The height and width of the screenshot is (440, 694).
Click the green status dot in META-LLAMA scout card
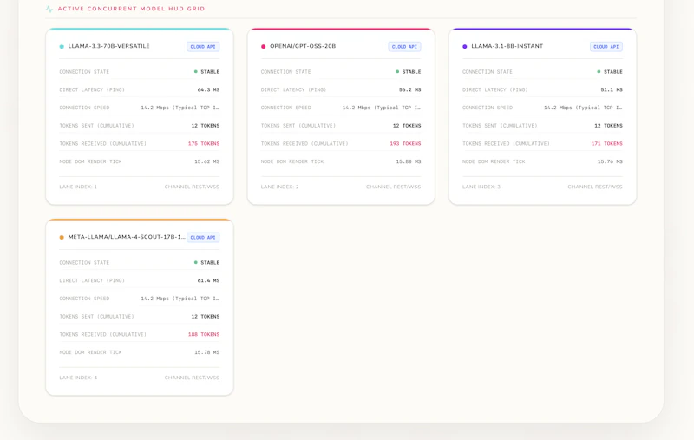pyautogui.click(x=196, y=262)
